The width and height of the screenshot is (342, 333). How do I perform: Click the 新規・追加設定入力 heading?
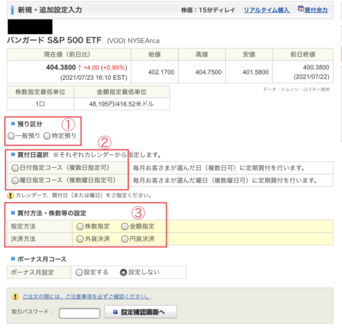point(50,10)
